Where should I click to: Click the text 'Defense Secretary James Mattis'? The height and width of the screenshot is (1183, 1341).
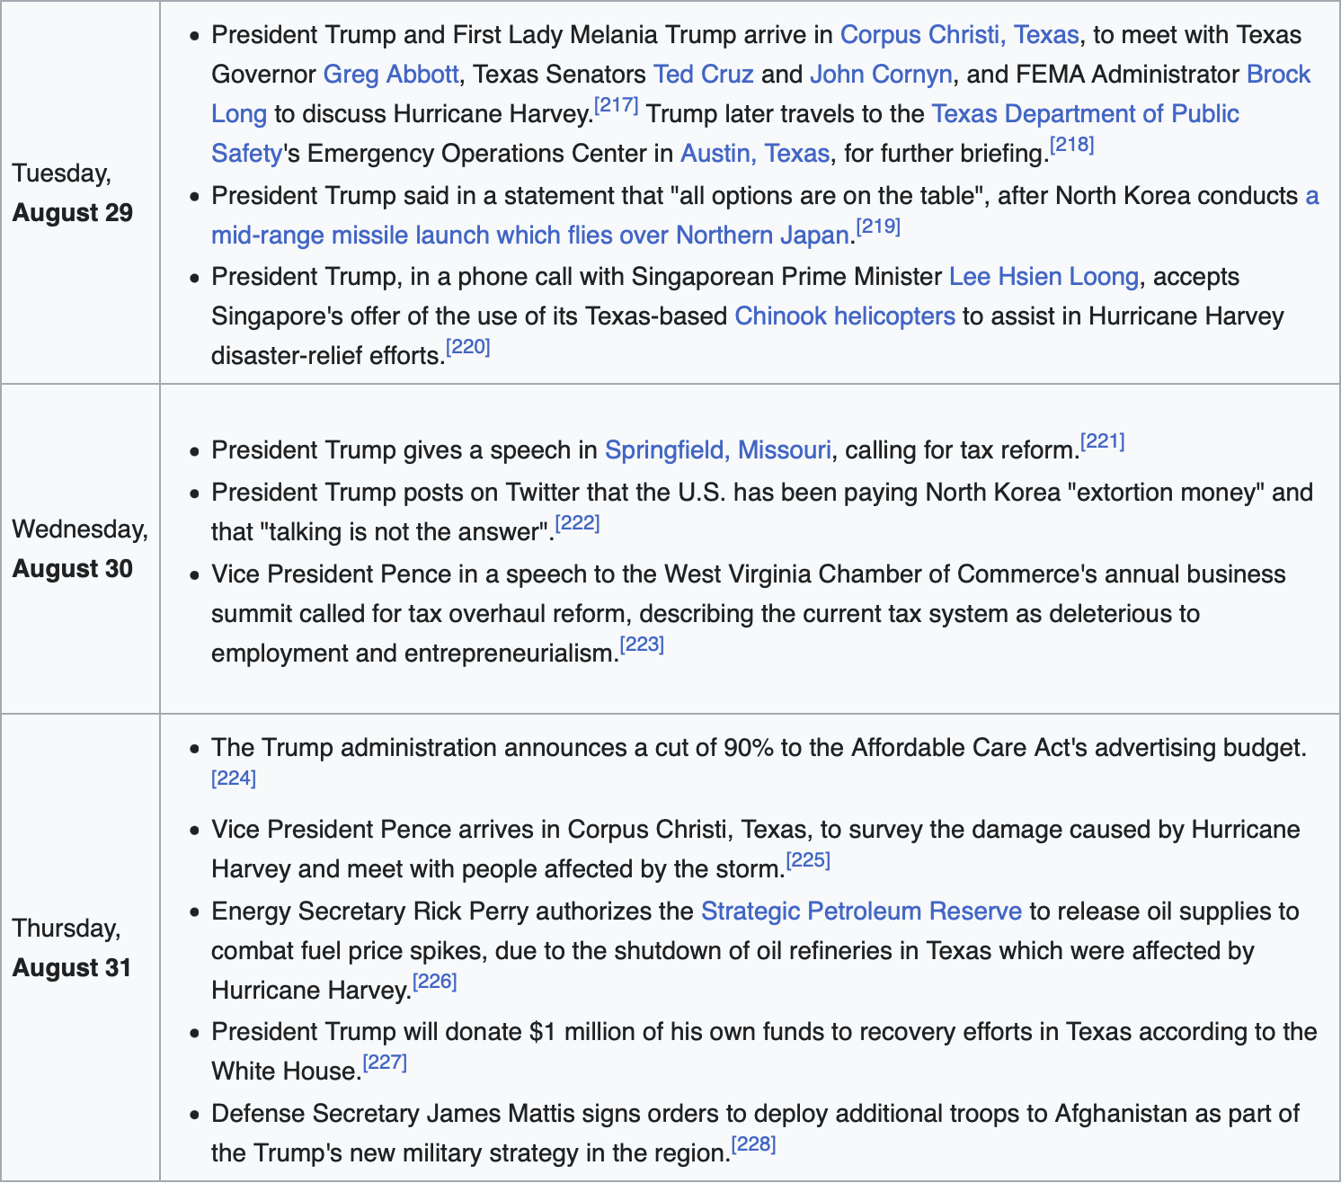(x=393, y=1114)
